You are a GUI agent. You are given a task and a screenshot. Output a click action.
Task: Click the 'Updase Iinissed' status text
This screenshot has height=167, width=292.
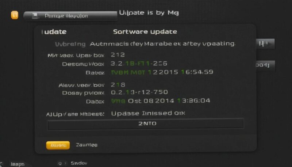[x=142, y=113]
